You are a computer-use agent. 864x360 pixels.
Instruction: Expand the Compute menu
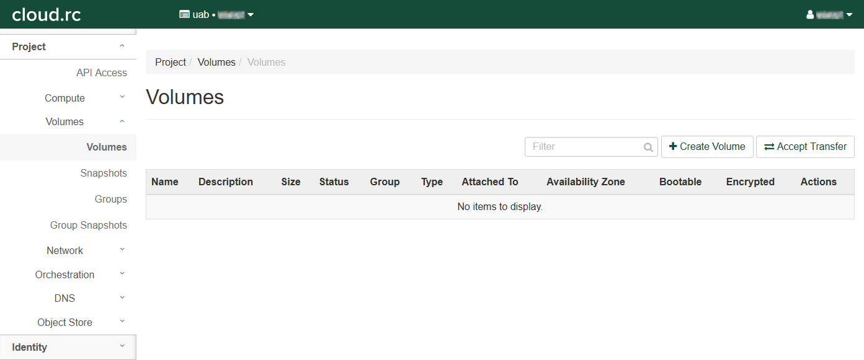[68, 98]
